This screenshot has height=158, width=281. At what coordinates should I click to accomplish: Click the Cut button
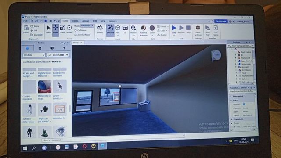(34, 30)
